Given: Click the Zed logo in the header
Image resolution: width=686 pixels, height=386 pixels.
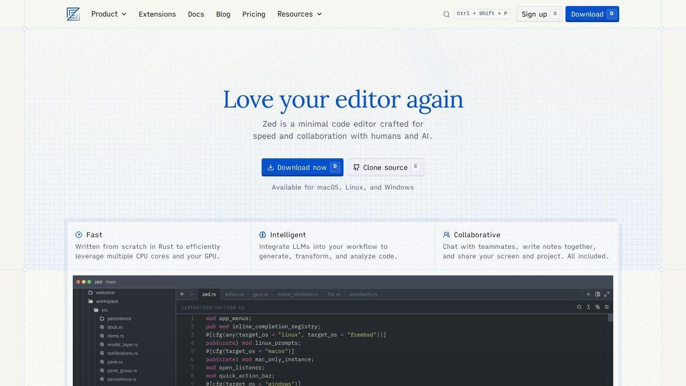Looking at the screenshot, I should coord(73,14).
